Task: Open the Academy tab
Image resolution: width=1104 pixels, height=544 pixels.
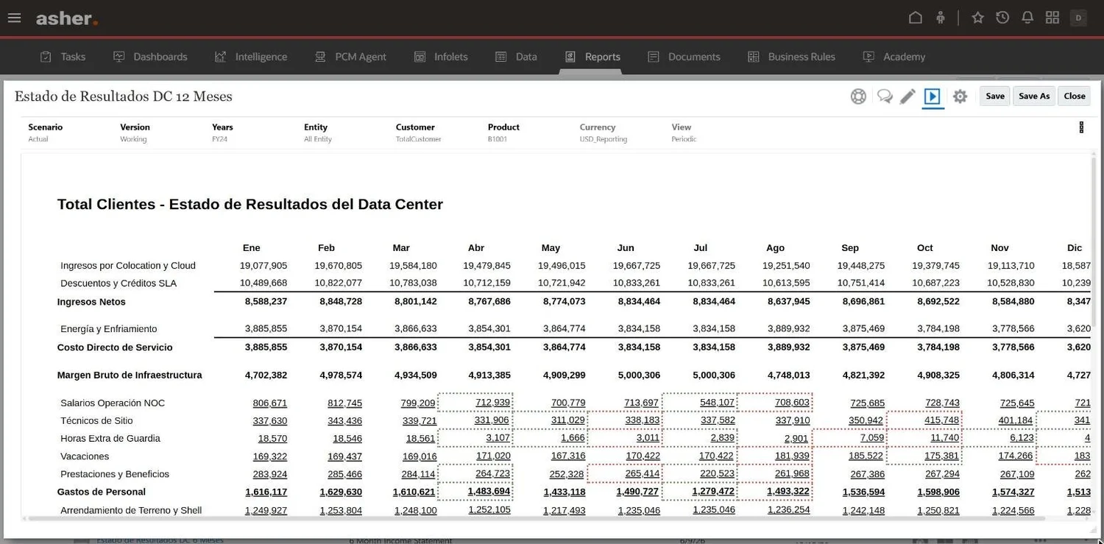Action: pyautogui.click(x=894, y=57)
